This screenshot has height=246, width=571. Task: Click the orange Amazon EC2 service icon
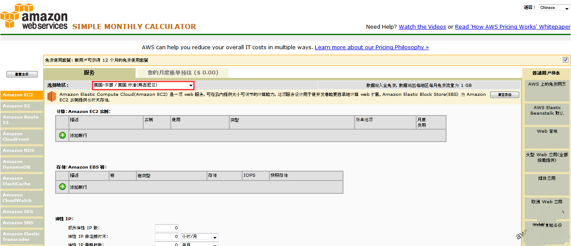52,97
